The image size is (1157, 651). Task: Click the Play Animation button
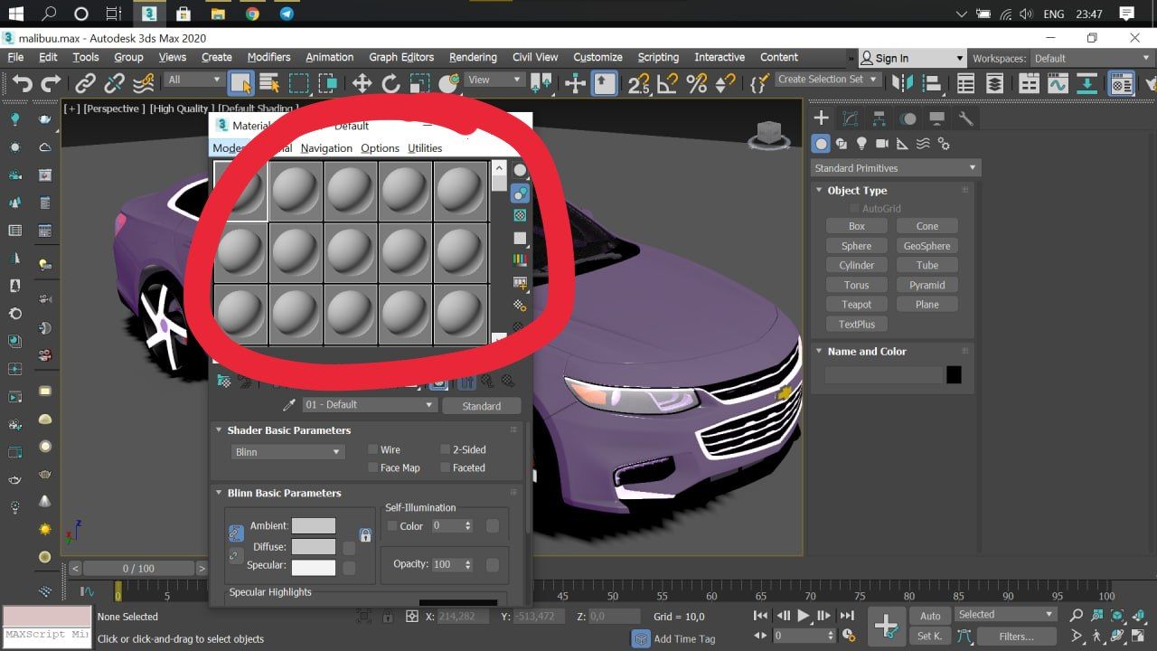coord(803,616)
